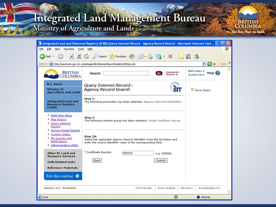Click the Contact Us link
276x207 pixels.
coord(196,75)
